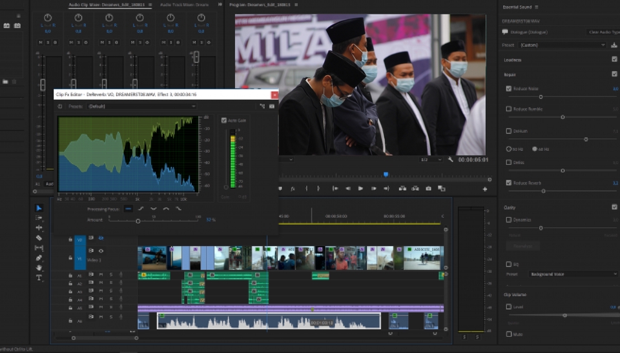The image size is (620, 353).
Task: Uncheck Reduce Noise checkbox
Action: 509,88
